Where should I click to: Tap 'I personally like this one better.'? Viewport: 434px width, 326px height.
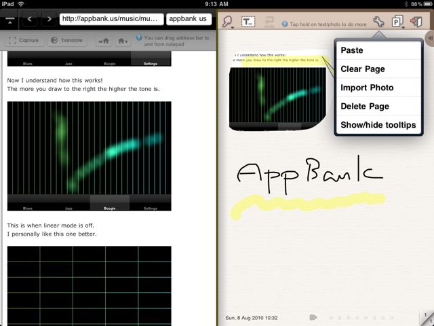(x=52, y=234)
